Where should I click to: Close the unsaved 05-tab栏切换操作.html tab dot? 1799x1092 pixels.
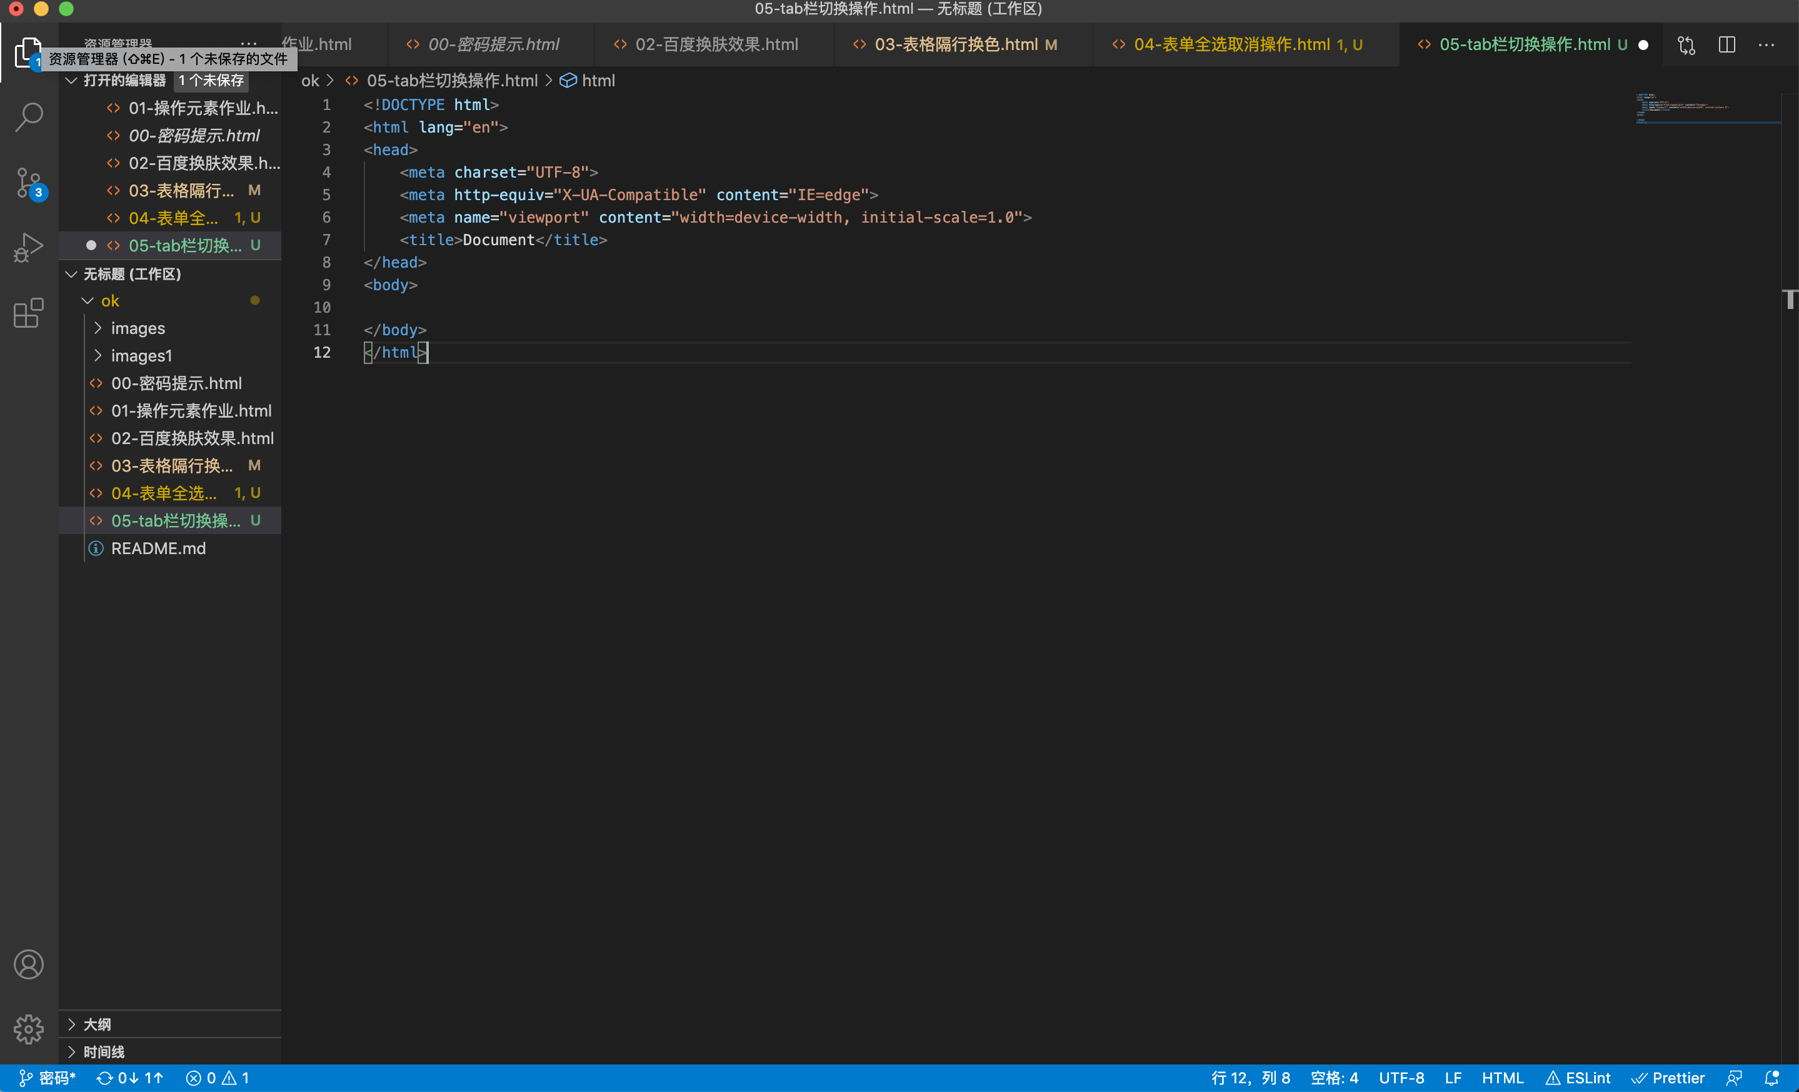pos(1643,44)
